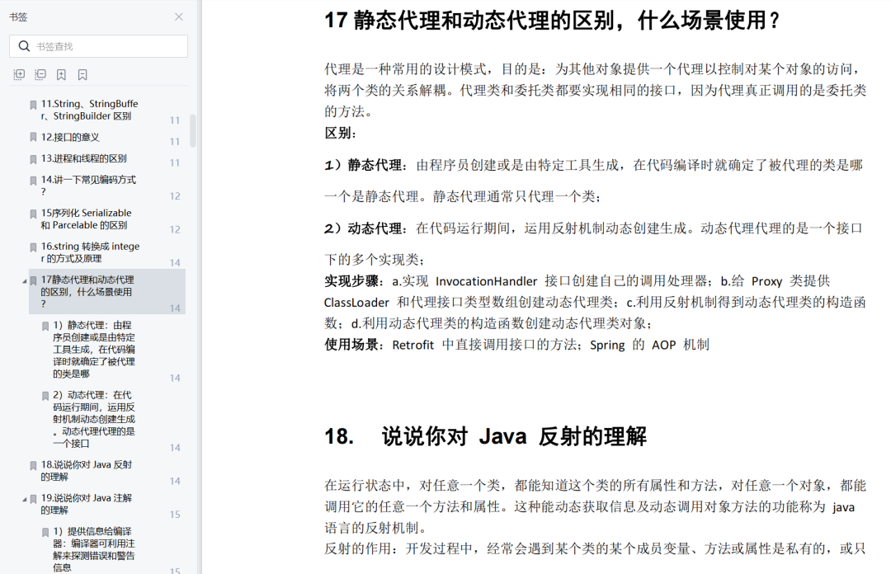Click bold text 实现步骤：
891x574 pixels.
tap(356, 280)
